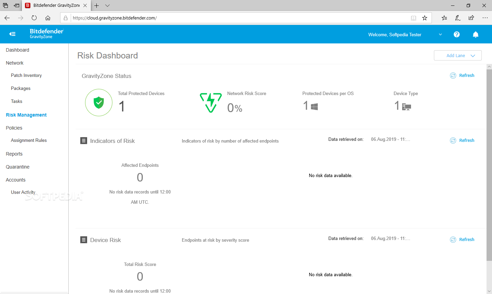This screenshot has height=294, width=492.
Task: Click the Risk Dashboard heading
Action: pos(108,55)
